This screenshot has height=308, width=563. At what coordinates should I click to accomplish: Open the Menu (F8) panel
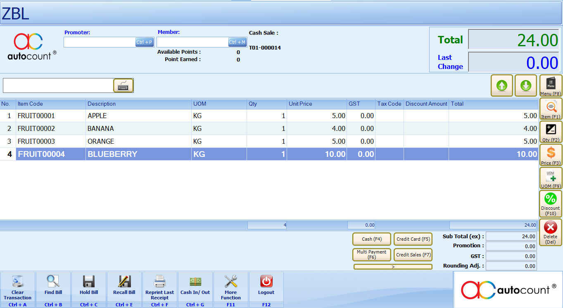click(x=550, y=85)
